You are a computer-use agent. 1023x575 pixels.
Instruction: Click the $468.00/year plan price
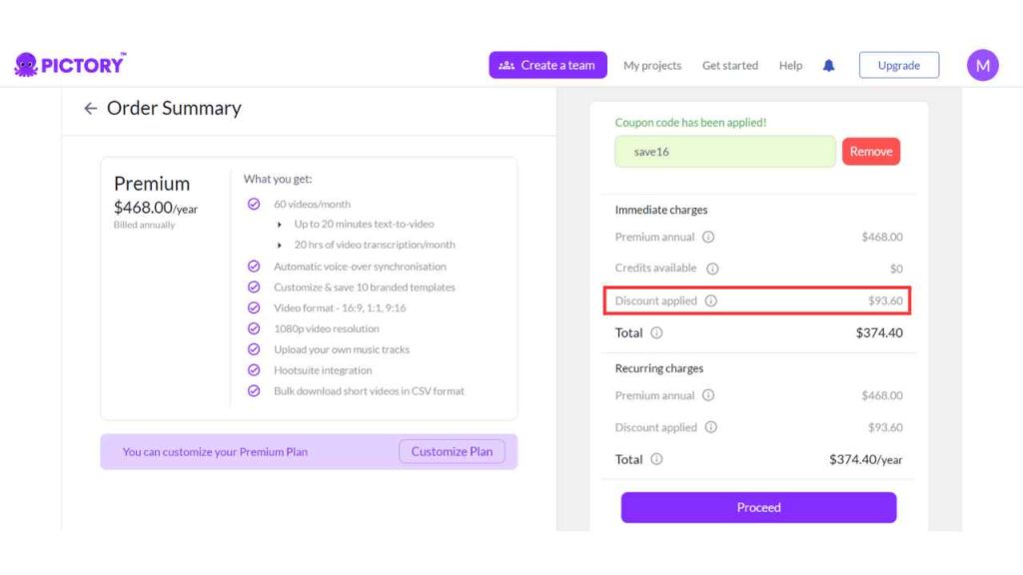point(155,208)
